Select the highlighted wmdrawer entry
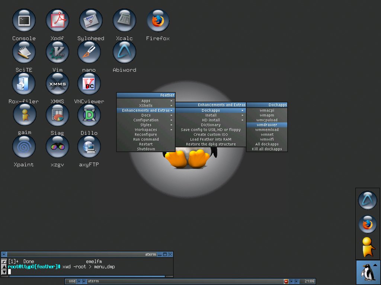The image size is (381, 285). pyautogui.click(x=267, y=125)
